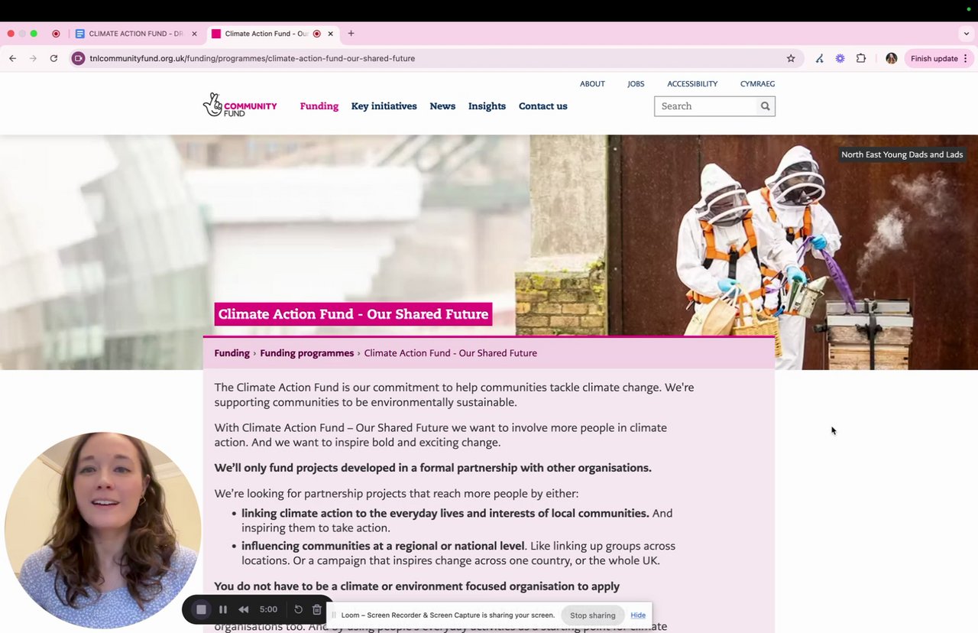Go back with the browser back arrow
This screenshot has height=633, width=978.
click(x=13, y=58)
